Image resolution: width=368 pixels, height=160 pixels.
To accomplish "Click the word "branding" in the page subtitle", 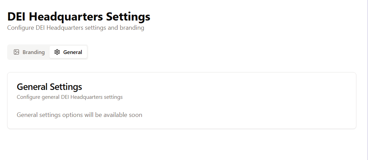I will [x=132, y=28].
